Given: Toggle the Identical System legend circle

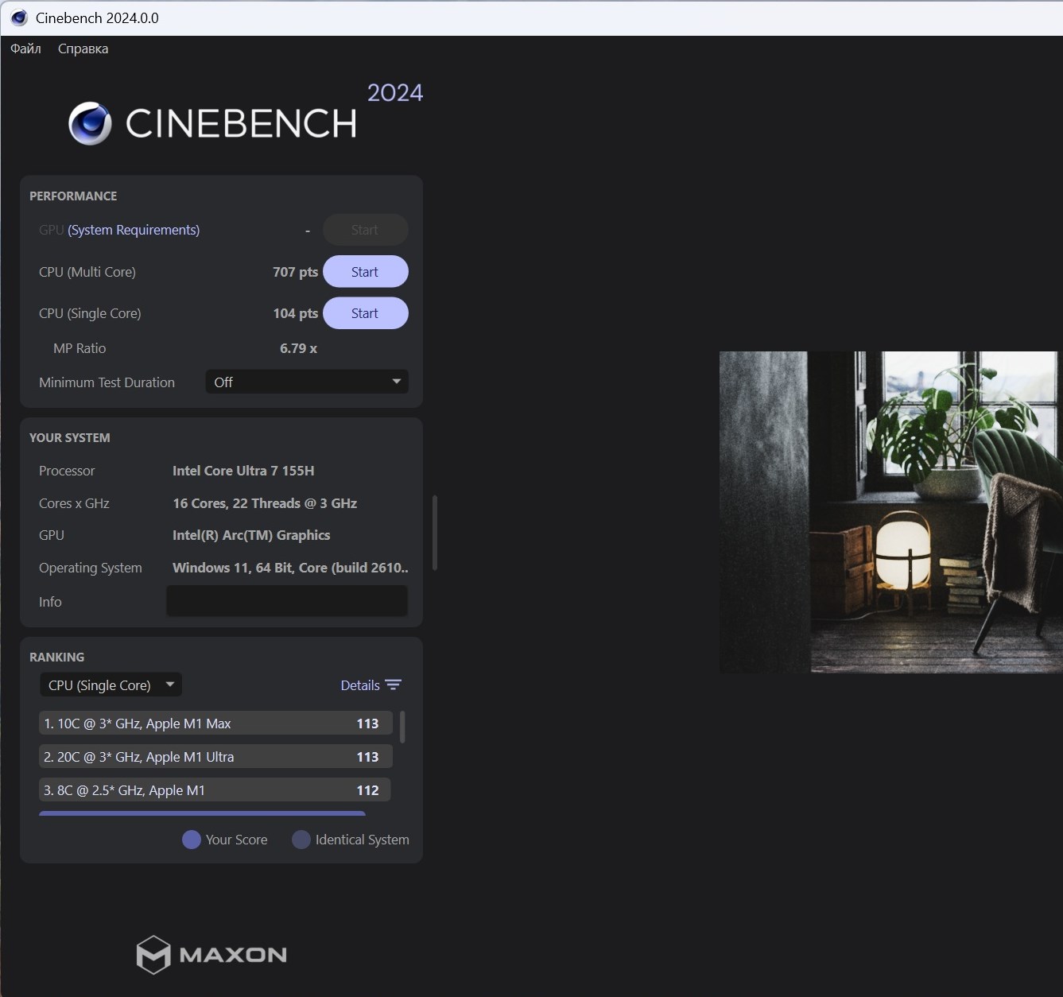Looking at the screenshot, I should (x=301, y=840).
